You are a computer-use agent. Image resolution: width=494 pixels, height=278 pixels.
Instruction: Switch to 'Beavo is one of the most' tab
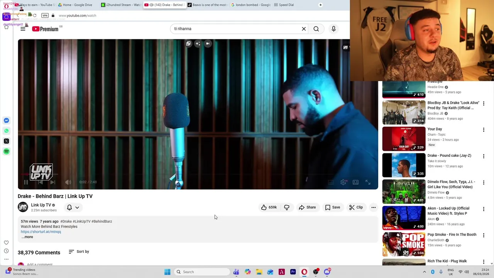tap(208, 5)
